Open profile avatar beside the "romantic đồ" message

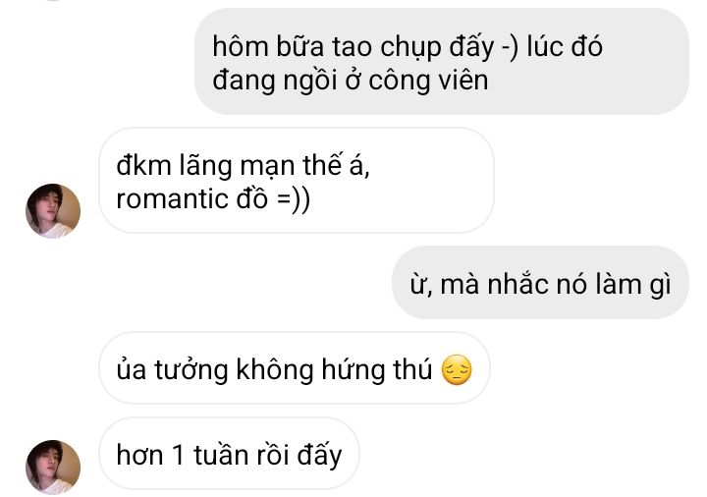pyautogui.click(x=53, y=210)
